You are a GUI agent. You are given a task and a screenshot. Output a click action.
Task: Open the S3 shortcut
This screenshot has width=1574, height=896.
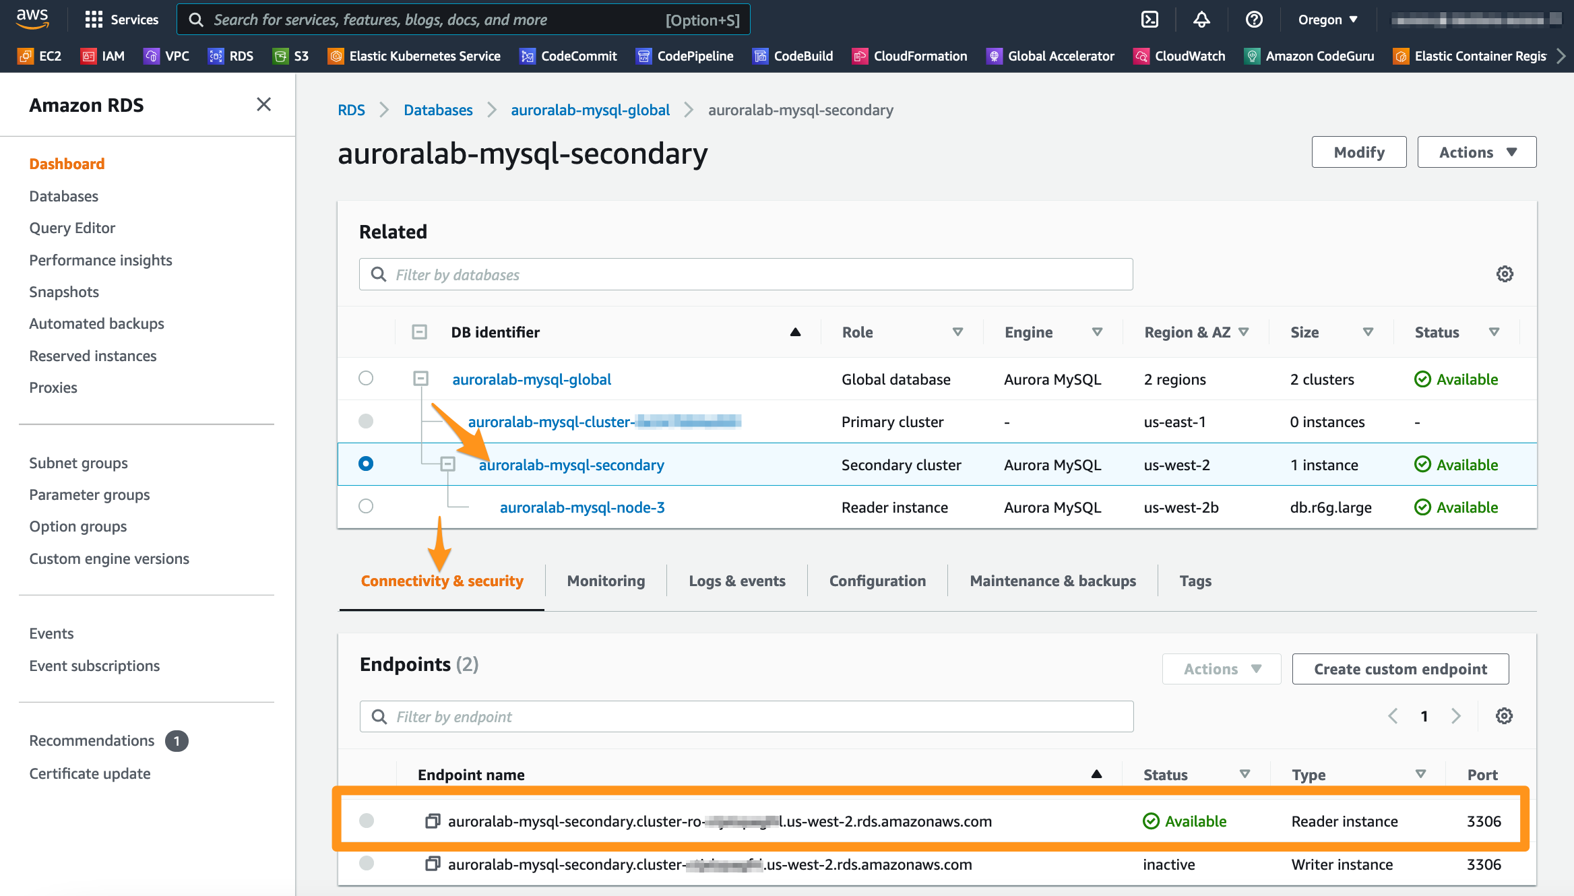[x=291, y=56]
